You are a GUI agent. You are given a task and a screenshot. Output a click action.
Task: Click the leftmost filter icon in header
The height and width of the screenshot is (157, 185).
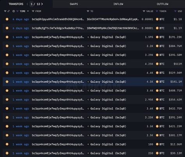5,11
